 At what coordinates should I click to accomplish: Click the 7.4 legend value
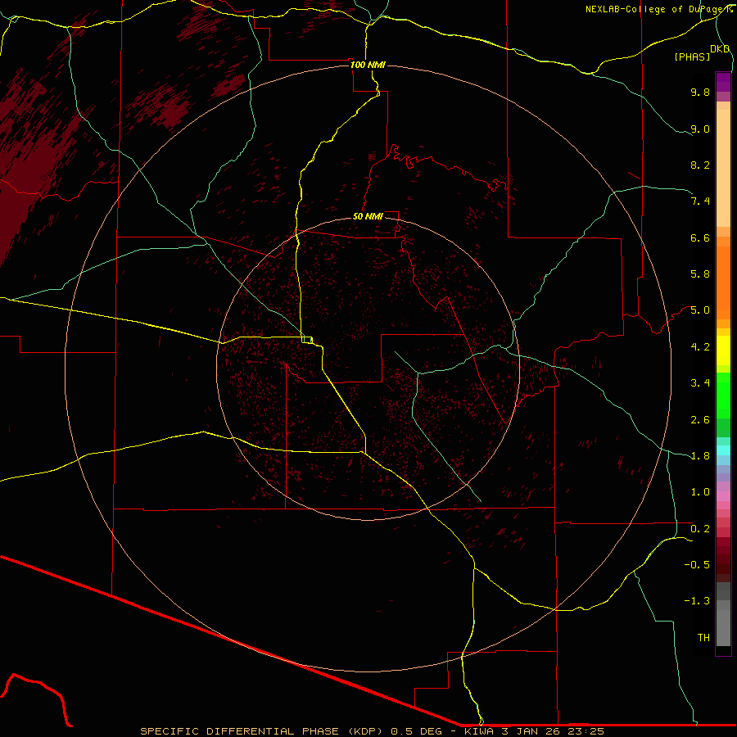700,201
